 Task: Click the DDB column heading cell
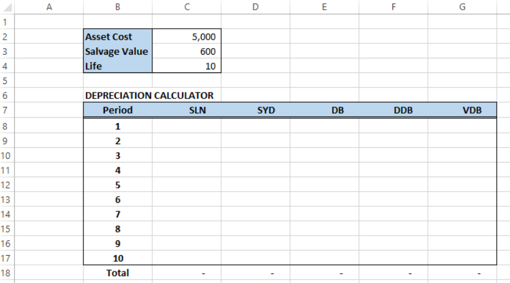pyautogui.click(x=394, y=110)
